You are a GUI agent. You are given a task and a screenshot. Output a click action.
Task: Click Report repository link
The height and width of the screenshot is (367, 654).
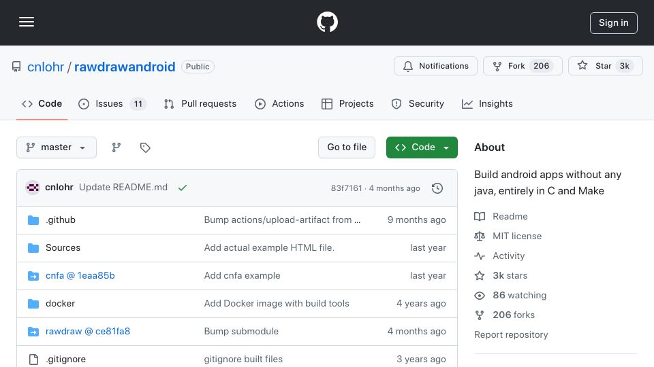point(511,334)
